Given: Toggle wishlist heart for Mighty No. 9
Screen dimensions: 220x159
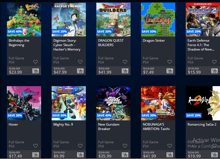Looking at the screenshot, I should 80,146.
